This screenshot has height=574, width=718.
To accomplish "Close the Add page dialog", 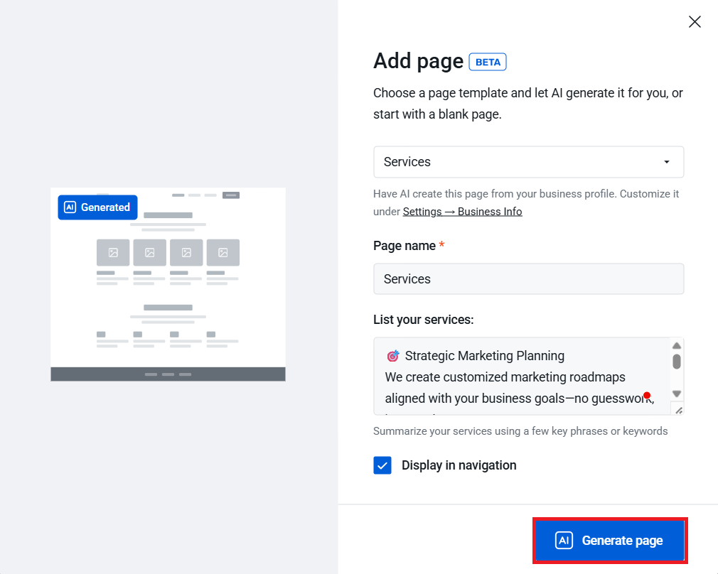I will (x=695, y=22).
